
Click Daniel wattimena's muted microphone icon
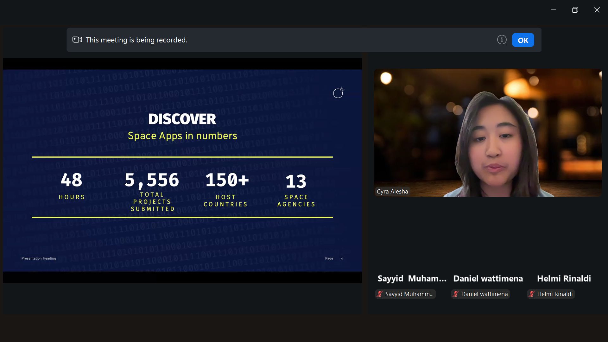point(456,294)
